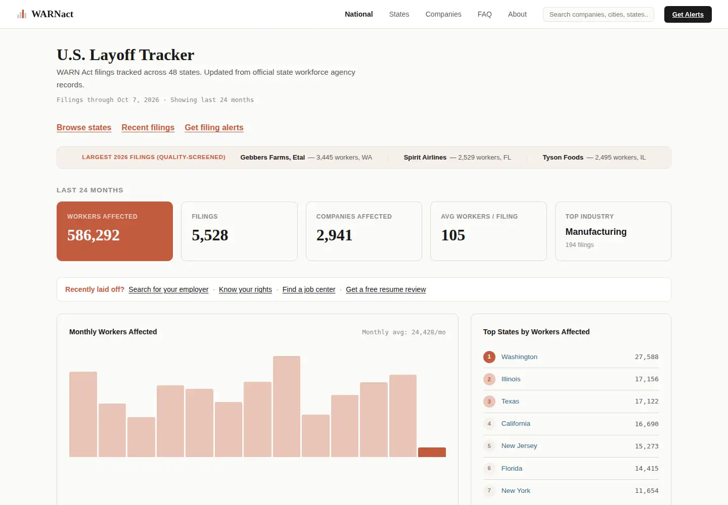This screenshot has width=728, height=505.
Task: Go to the States nav page
Action: click(x=399, y=14)
